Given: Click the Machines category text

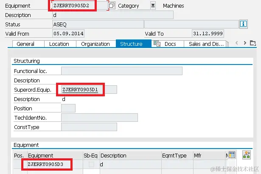Looking at the screenshot, I should pyautogui.click(x=174, y=6).
